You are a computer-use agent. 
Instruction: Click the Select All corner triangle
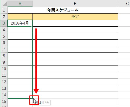(4, 4)
